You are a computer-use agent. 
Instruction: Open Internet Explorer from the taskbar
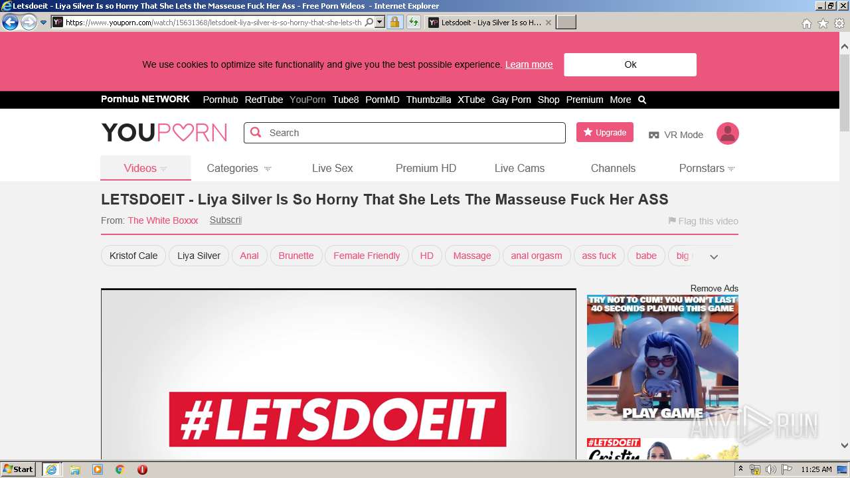[51, 469]
